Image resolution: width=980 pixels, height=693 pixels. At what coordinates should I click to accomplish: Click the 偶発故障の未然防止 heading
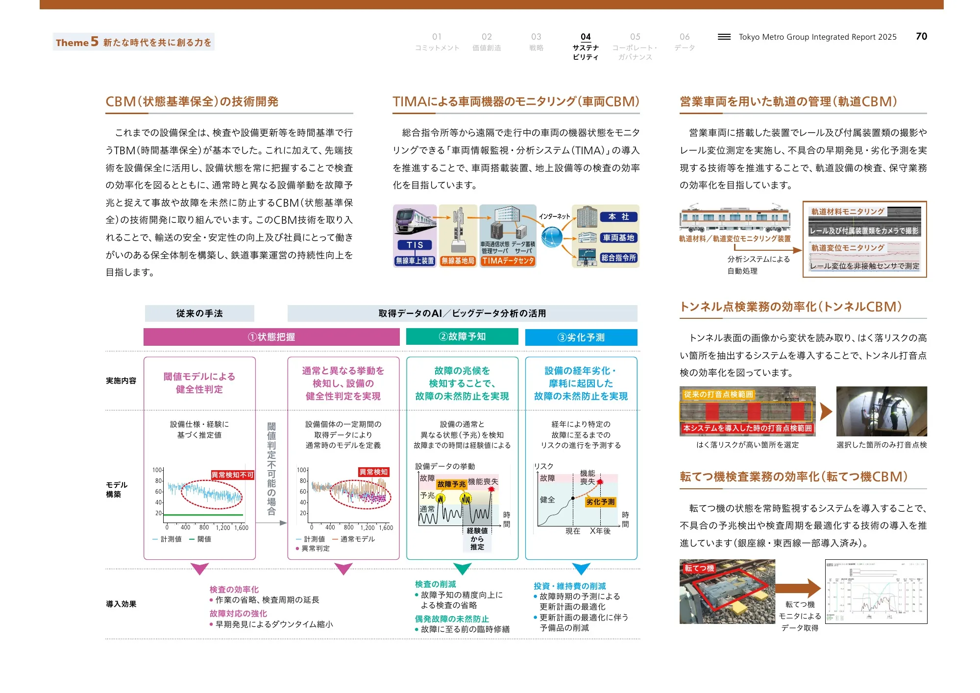click(x=452, y=619)
